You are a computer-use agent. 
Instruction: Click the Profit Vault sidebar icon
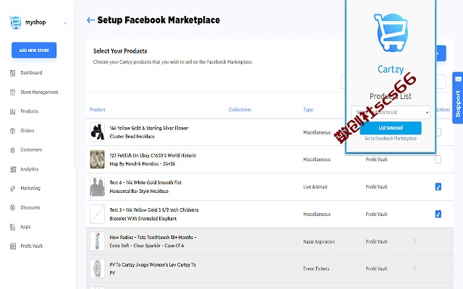point(13,246)
